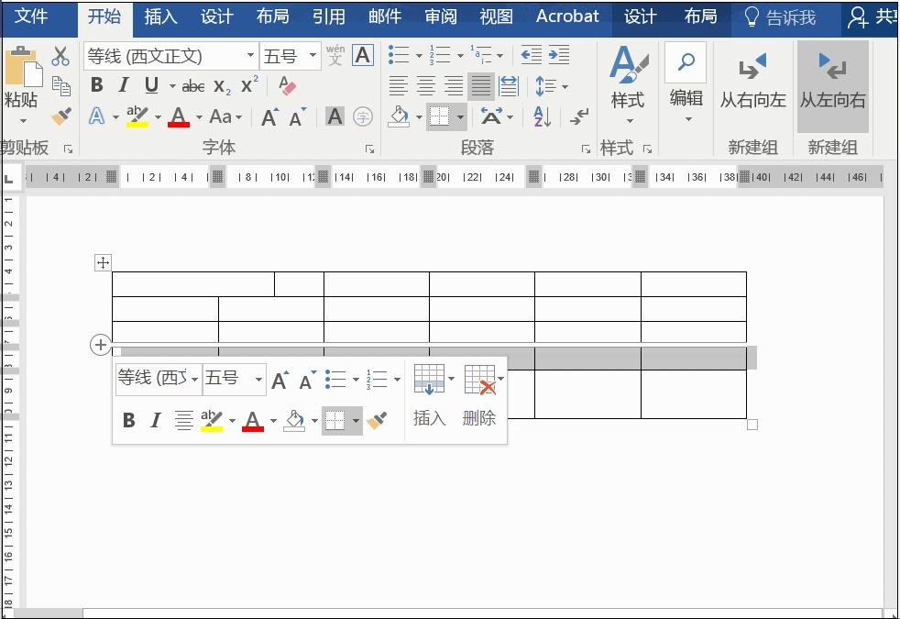Select the red font color swatch
Screen dimensions: 900x619
pyautogui.click(x=180, y=116)
